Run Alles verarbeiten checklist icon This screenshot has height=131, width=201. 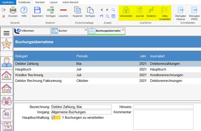click(165, 10)
